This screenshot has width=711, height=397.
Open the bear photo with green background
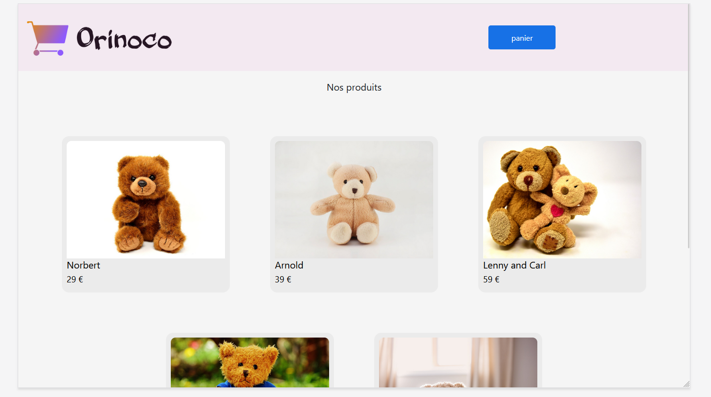(x=249, y=362)
